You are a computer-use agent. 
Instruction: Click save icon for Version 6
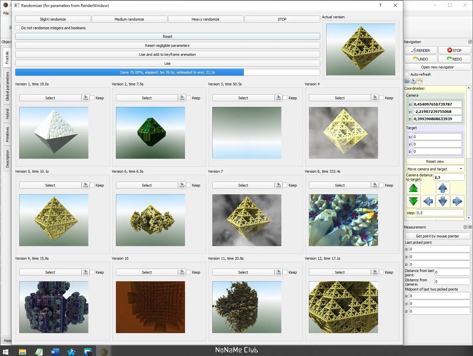[182, 185]
